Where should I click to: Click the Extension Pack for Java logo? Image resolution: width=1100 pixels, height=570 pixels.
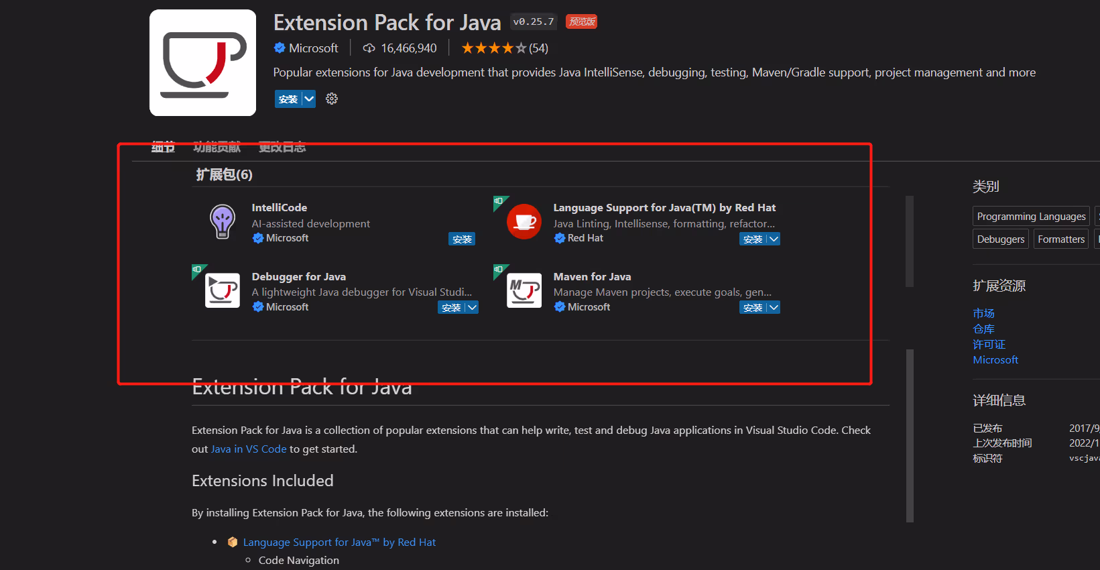click(x=202, y=62)
